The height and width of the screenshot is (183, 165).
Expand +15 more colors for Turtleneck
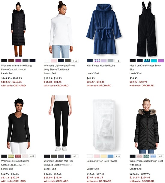click(75, 61)
